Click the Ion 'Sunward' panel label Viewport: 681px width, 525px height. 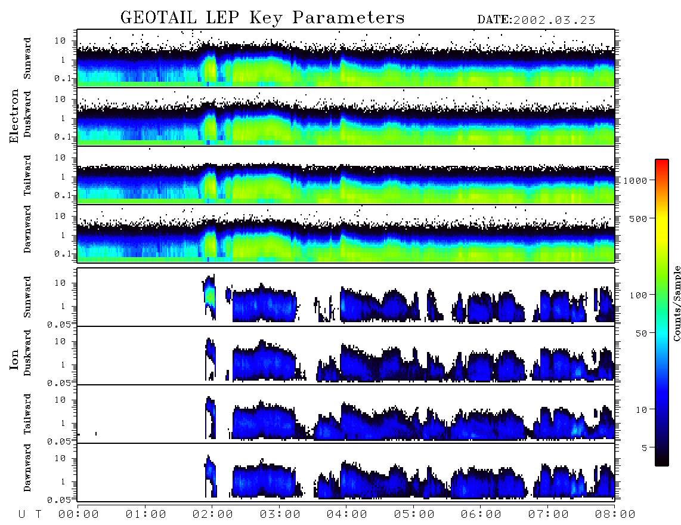[27, 297]
